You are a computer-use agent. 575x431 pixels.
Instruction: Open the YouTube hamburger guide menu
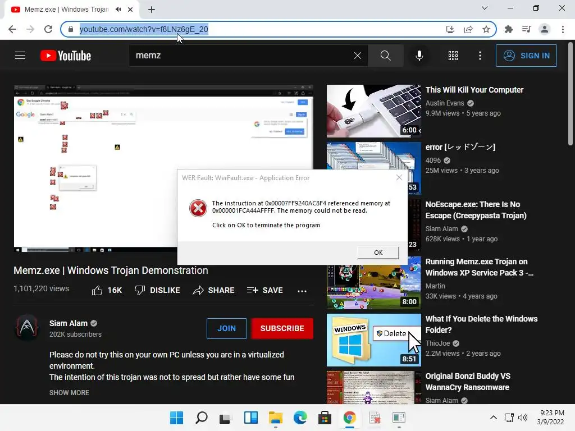pyautogui.click(x=20, y=56)
